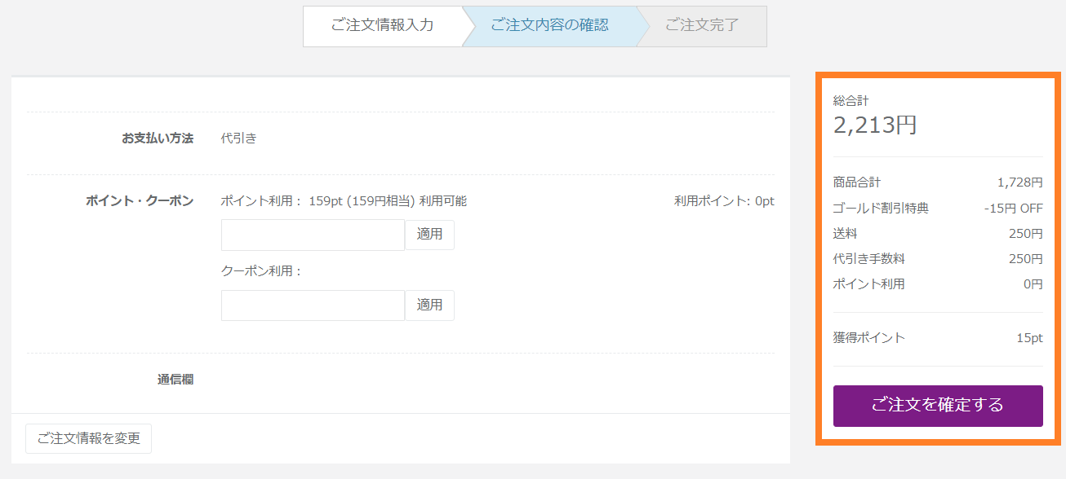Viewport: 1066px width, 479px height.
Task: Click the お支払い方法 label
Action: pyautogui.click(x=158, y=138)
